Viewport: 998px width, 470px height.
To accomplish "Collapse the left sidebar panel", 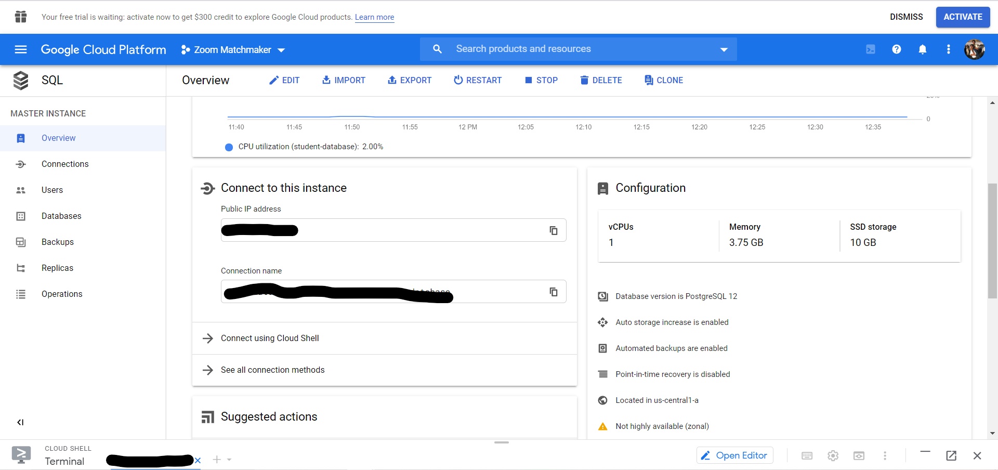I will point(20,422).
